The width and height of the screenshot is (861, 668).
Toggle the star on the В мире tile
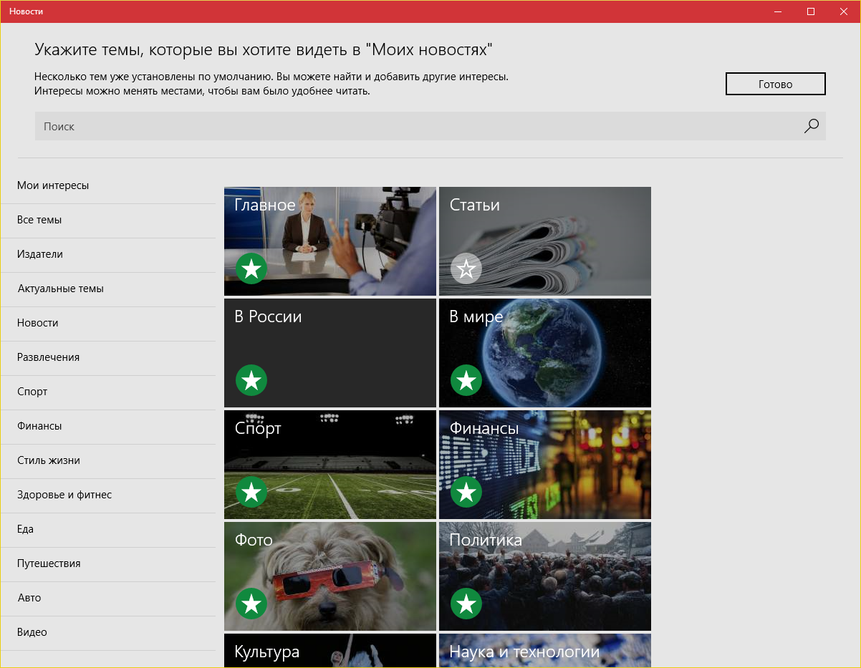tap(466, 380)
